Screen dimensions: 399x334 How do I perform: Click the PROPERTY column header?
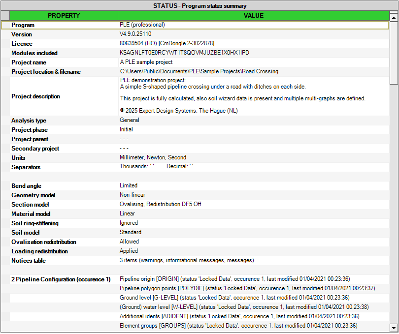(64, 16)
